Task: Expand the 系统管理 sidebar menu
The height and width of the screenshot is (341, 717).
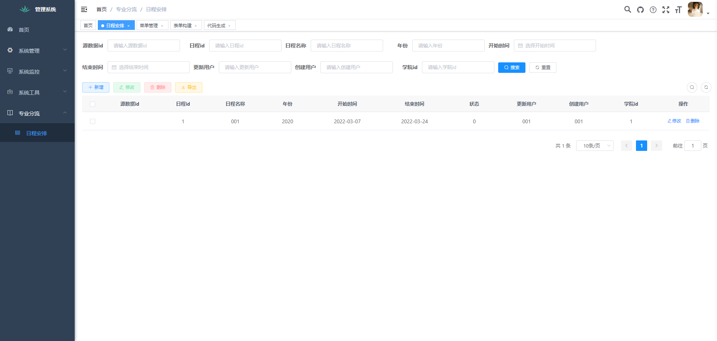Action: (37, 50)
